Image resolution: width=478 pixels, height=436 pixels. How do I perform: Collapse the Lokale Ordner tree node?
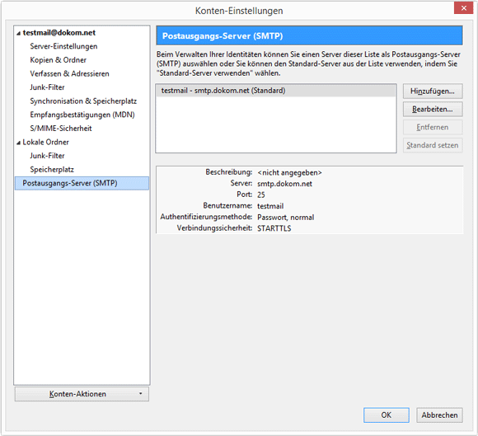point(19,143)
